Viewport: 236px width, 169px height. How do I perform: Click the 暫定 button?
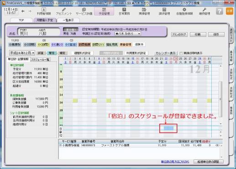(x=52, y=53)
